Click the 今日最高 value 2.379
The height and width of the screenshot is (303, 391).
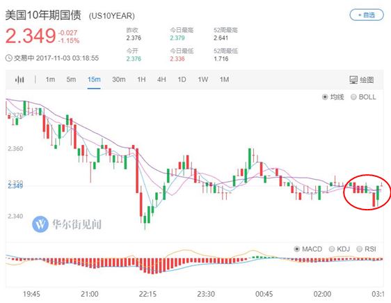click(177, 38)
